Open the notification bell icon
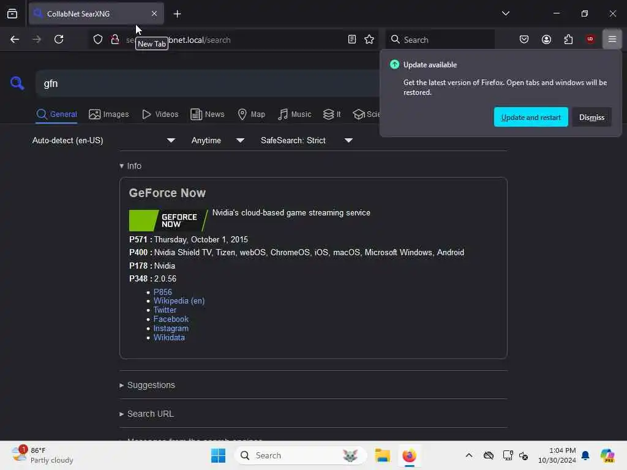Image resolution: width=627 pixels, height=470 pixels. pos(585,455)
